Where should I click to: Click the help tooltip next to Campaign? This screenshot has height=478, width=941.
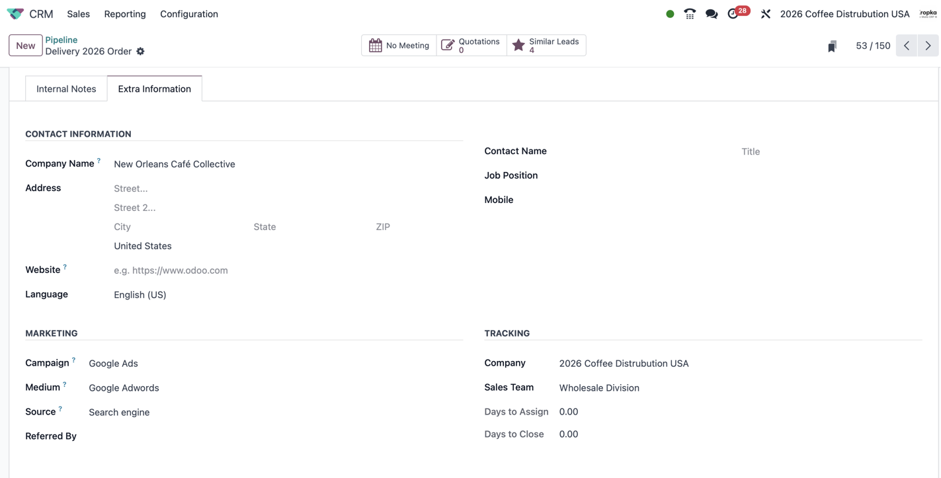(73, 360)
